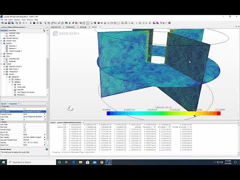
Task: Select Outline 1 displayer
Action: point(17,79)
